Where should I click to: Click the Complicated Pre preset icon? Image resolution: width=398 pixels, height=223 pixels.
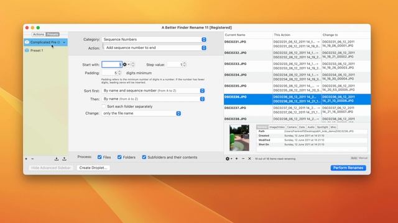point(27,42)
